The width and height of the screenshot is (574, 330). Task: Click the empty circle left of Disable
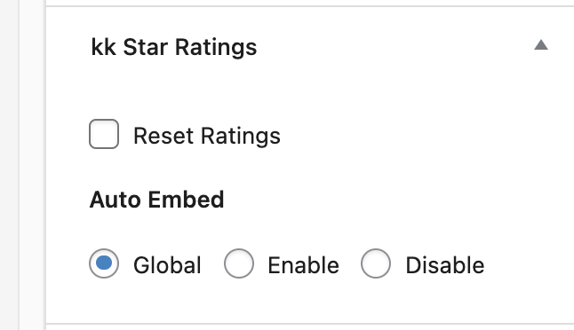click(376, 263)
